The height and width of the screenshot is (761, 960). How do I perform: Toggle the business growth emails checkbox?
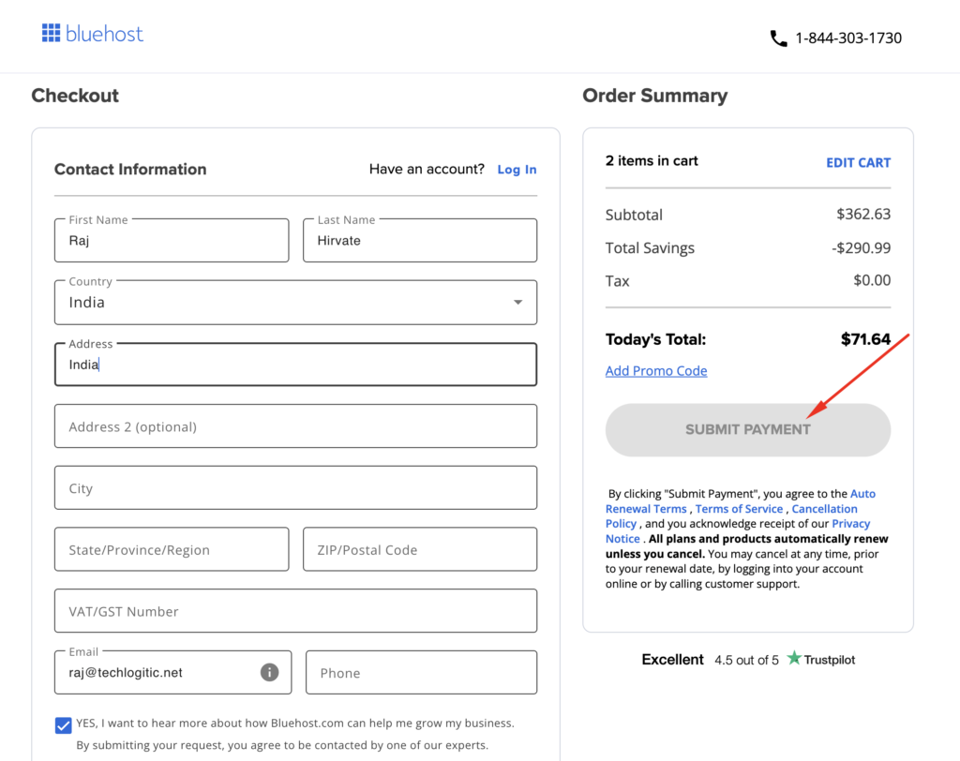pyautogui.click(x=63, y=724)
